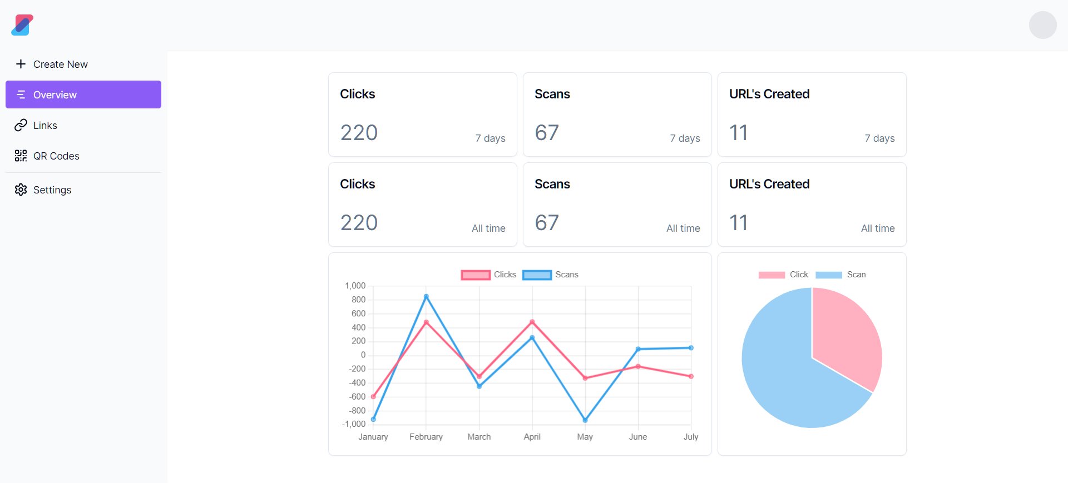Click the Clicks 7 days card value 220

coord(359,133)
